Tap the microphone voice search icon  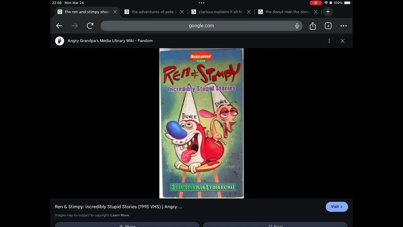point(297,26)
